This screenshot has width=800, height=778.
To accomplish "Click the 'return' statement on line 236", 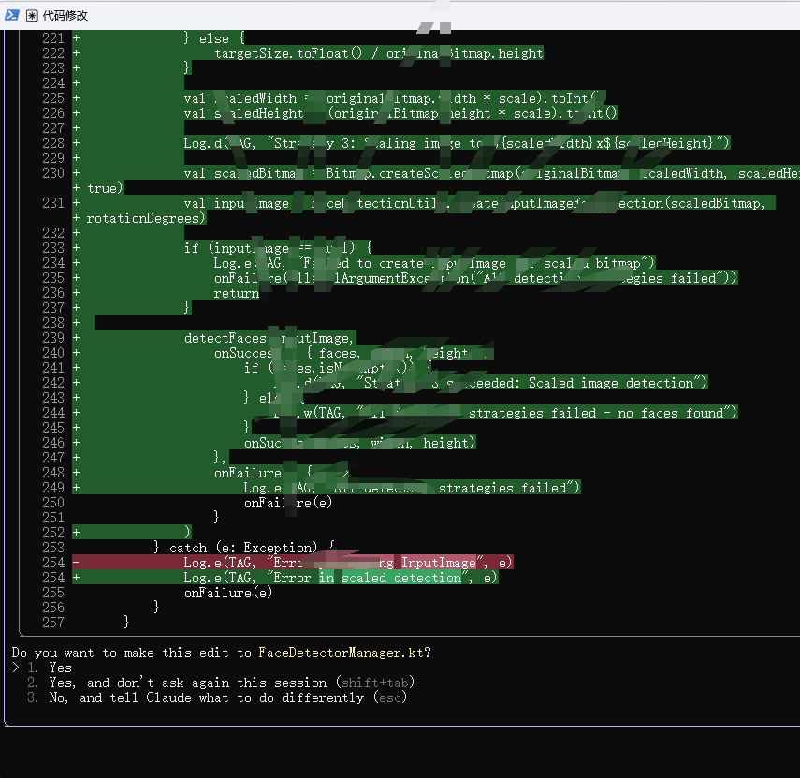I will [x=237, y=294].
